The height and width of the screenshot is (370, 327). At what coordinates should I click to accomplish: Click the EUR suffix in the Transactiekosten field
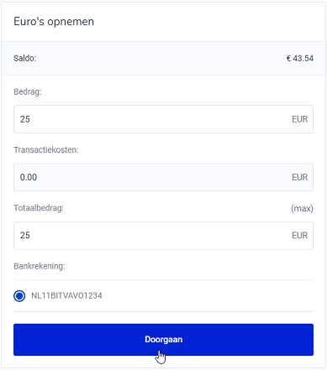[x=299, y=177]
